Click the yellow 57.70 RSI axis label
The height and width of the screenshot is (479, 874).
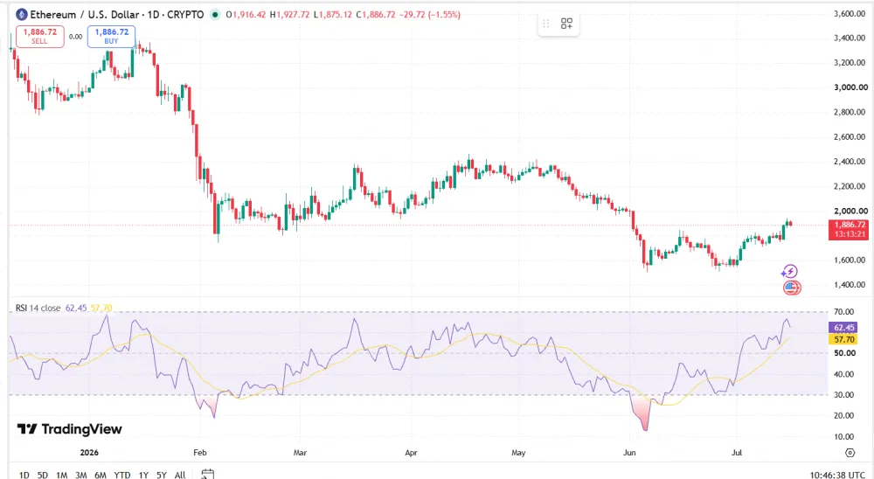844,339
